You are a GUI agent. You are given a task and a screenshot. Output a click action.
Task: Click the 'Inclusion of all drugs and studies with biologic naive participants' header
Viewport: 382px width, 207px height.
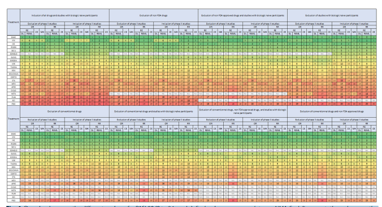pyautogui.click(x=64, y=15)
